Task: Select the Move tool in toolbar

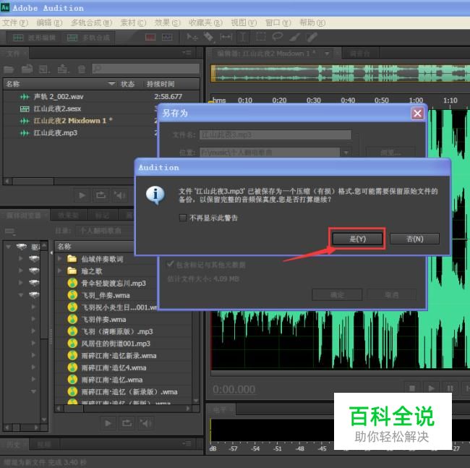Action: click(192, 37)
